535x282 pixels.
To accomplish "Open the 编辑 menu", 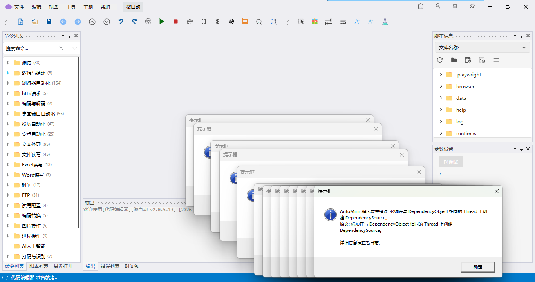I will coord(36,7).
